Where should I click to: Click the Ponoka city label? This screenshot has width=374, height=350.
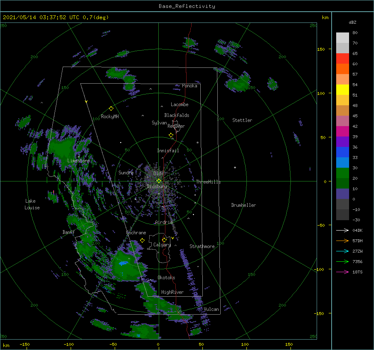tap(189, 86)
